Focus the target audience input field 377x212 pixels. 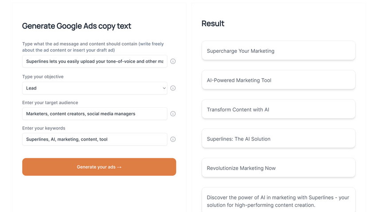coord(95,114)
